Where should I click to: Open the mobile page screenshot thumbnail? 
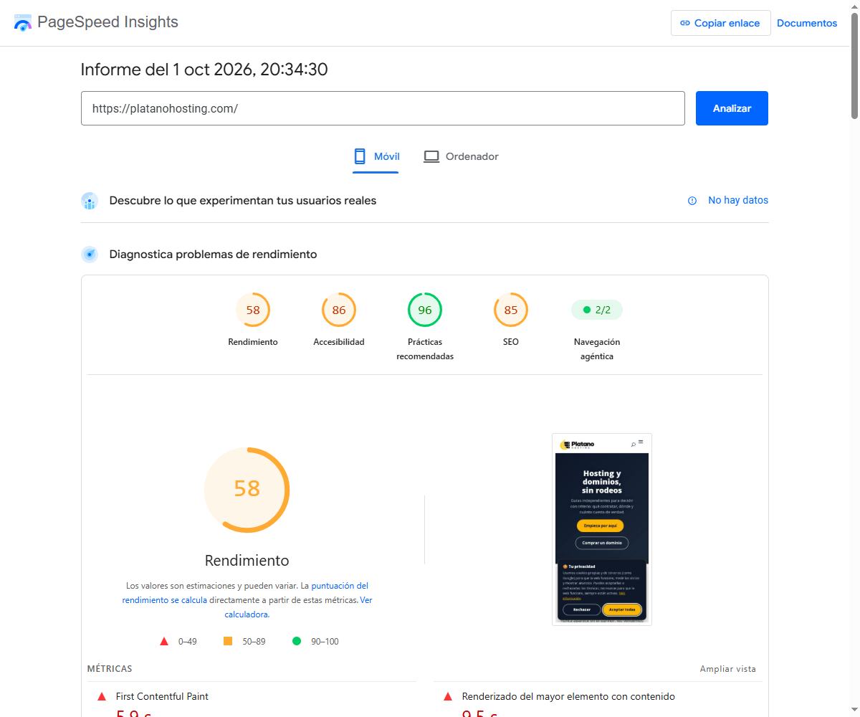click(x=602, y=529)
